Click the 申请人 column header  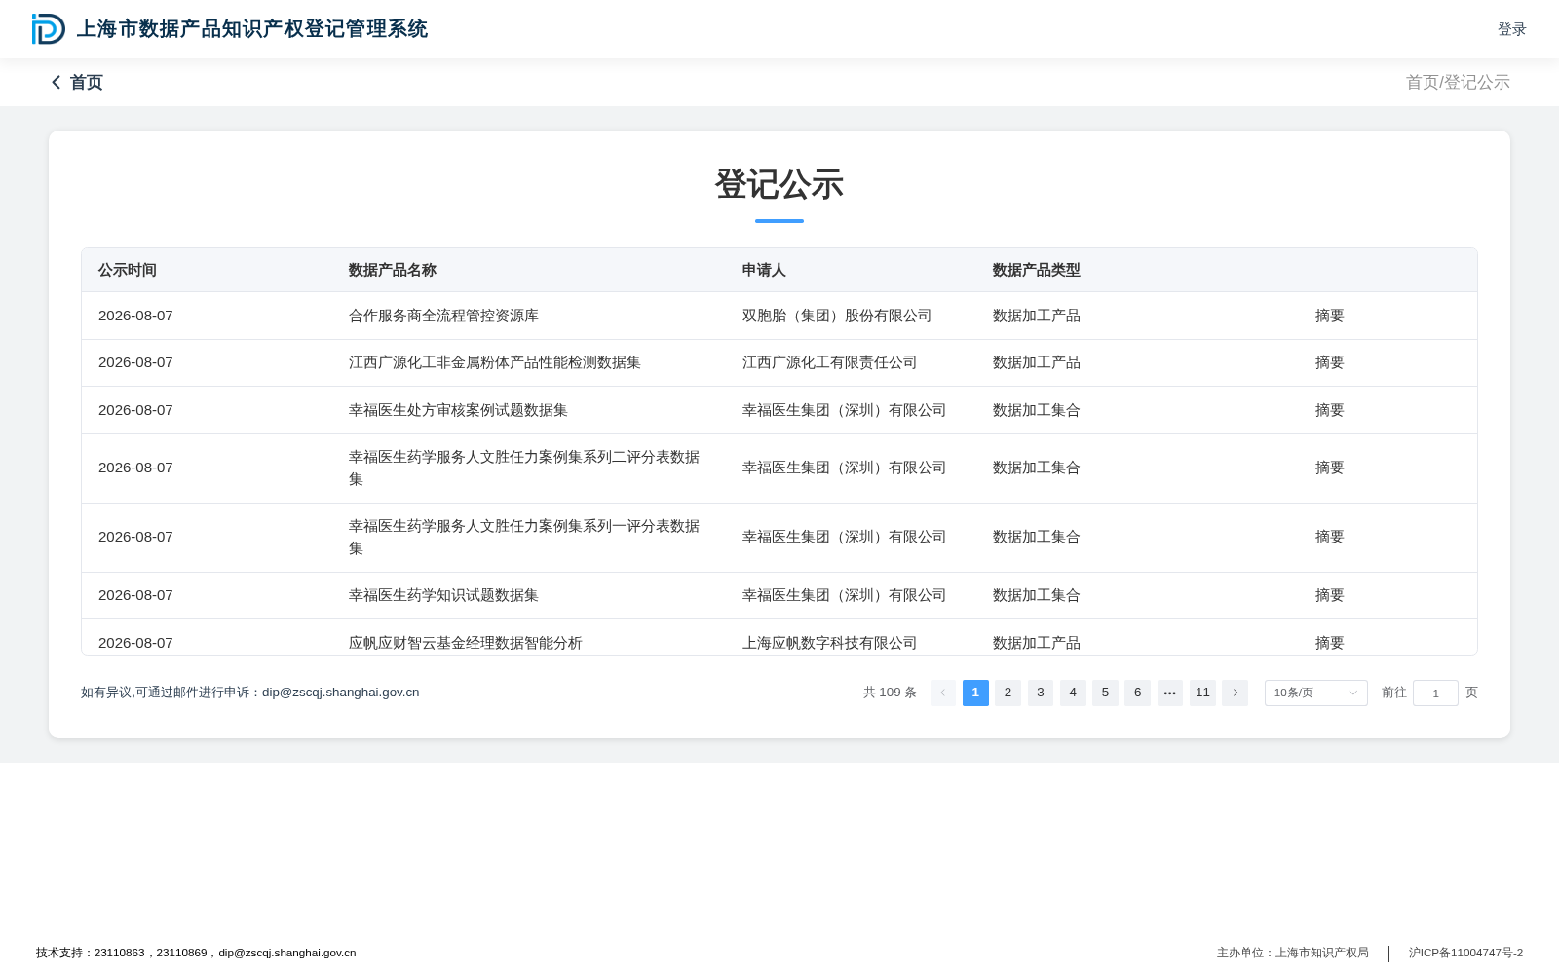tap(764, 270)
